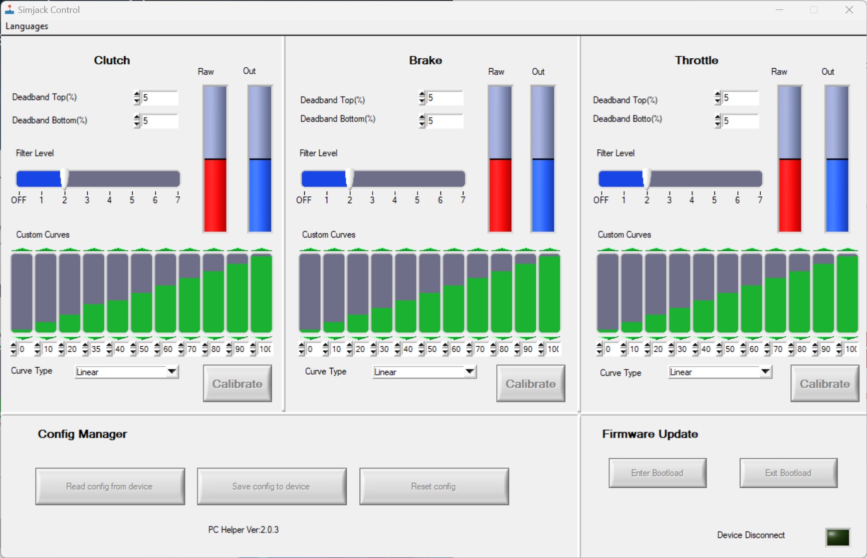The image size is (867, 558).
Task: Click the Exit Bootload button
Action: point(788,473)
